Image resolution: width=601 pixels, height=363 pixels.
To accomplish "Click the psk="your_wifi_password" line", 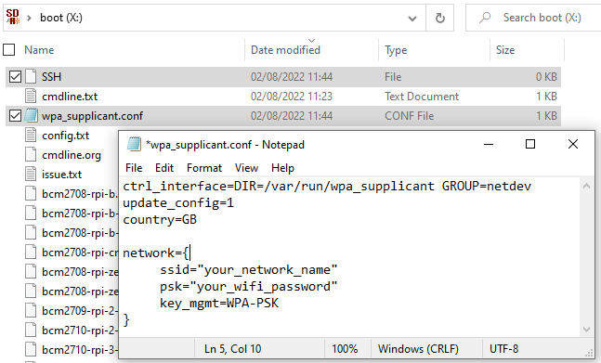I will pyautogui.click(x=249, y=287).
